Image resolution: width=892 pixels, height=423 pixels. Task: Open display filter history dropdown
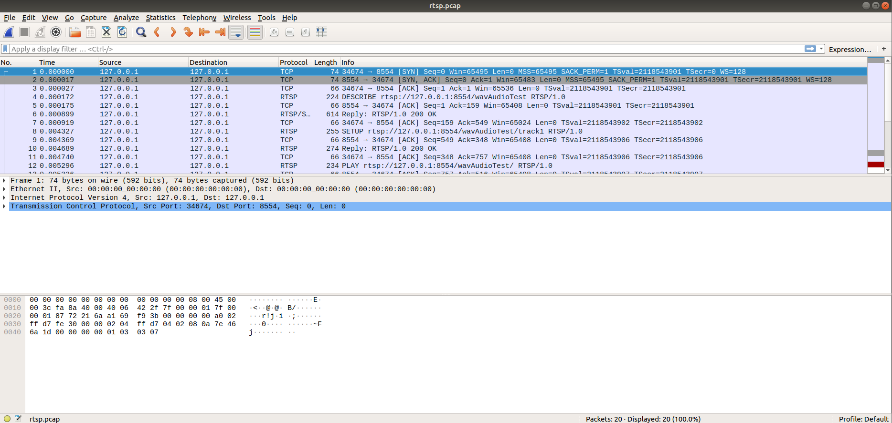[821, 49]
